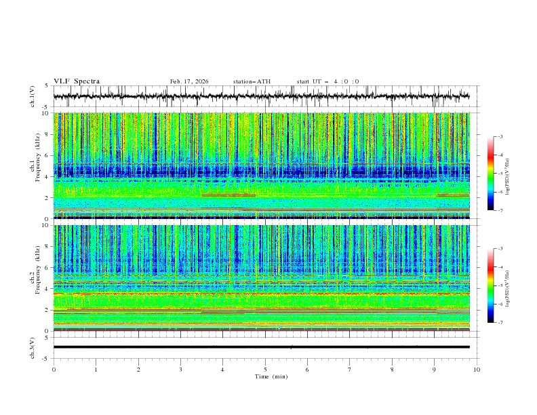Image resolution: width=537 pixels, height=415 pixels.
Task: Click the "9" tick on the Time axis
Action: tap(434, 370)
